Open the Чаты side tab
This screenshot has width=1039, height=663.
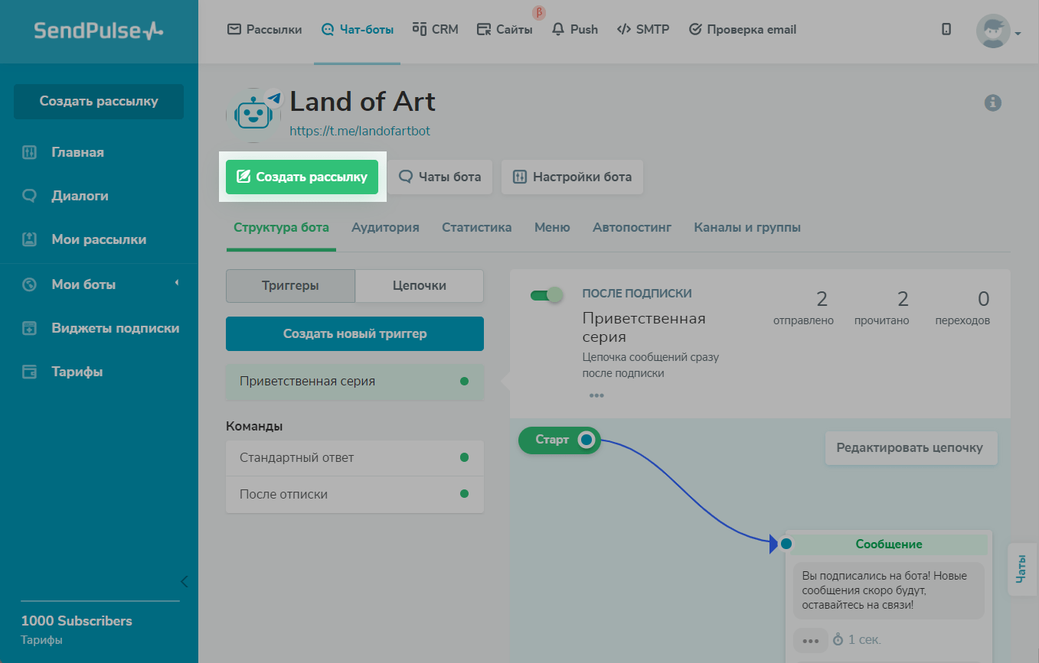pos(1021,570)
